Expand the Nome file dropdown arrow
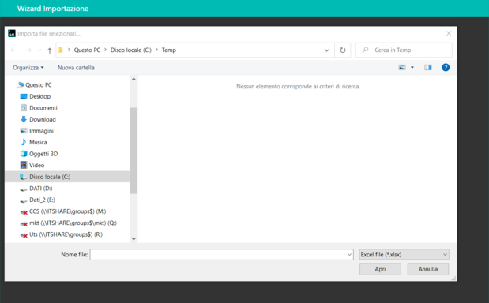 pyautogui.click(x=349, y=254)
